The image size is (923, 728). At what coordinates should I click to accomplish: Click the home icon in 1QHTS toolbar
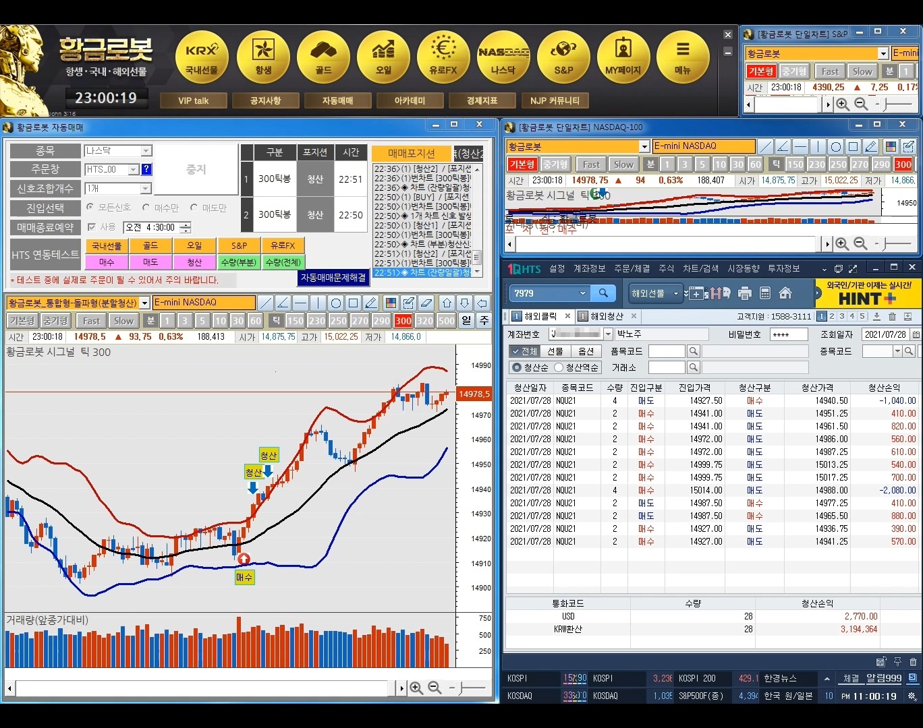[x=785, y=293]
